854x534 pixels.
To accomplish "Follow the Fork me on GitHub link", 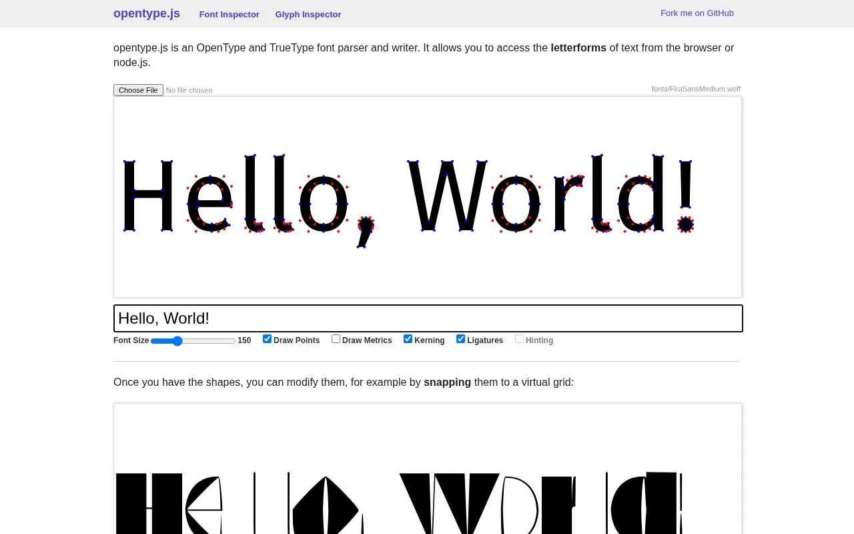I will tap(697, 13).
